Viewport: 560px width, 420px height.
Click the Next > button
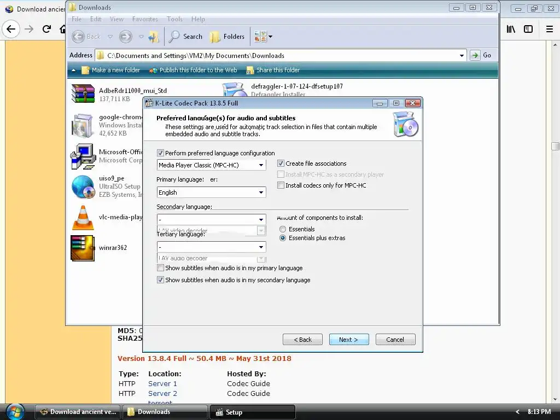click(x=348, y=339)
